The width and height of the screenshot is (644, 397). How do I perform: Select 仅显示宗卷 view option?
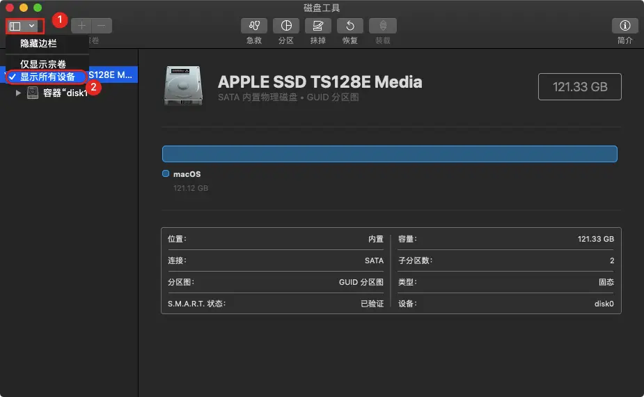pos(43,64)
